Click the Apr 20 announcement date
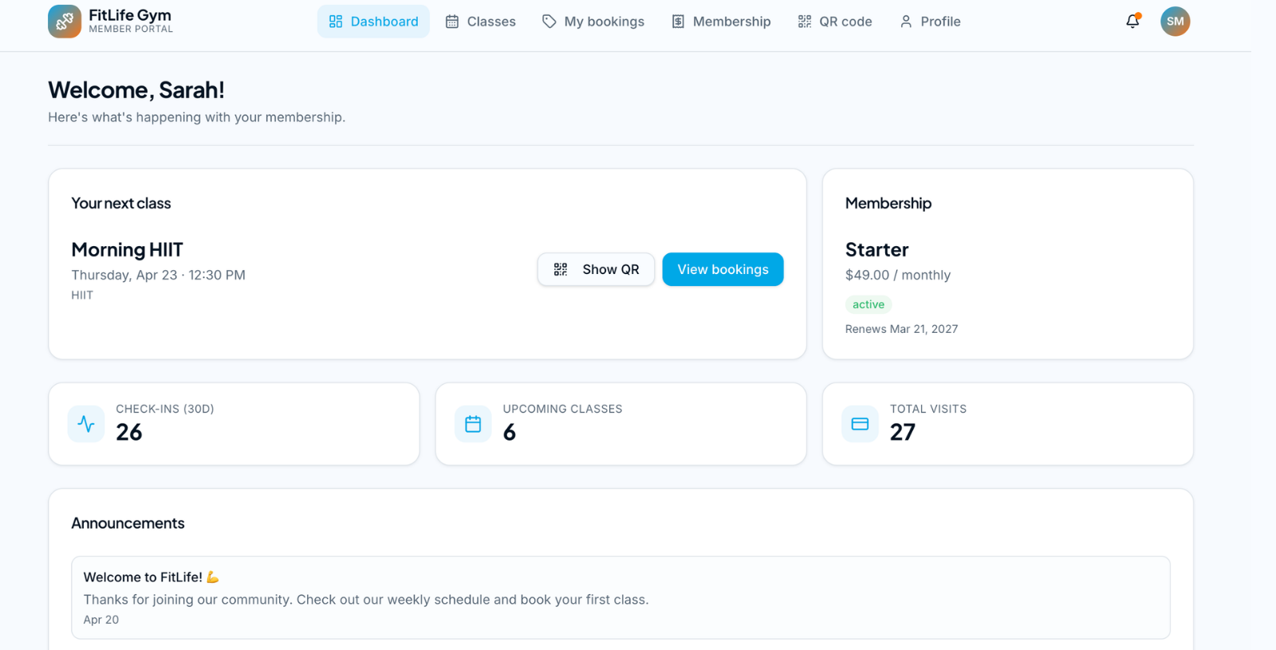Screen dimensions: 1276x650 pos(101,620)
